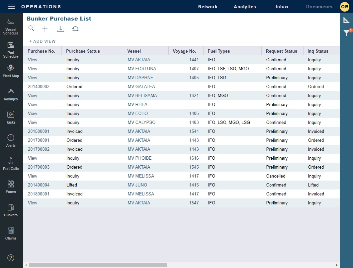Viewport: 353px width, 268px height.
Task: Open the hamburger navigation menu
Action: [12, 7]
